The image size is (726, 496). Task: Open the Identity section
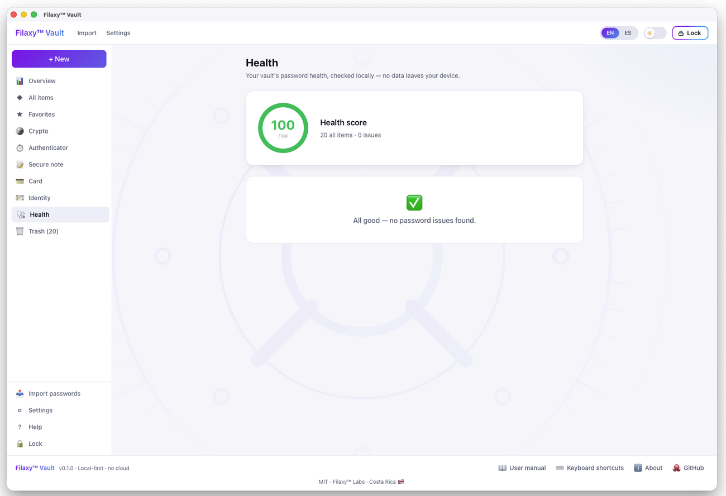click(x=60, y=198)
